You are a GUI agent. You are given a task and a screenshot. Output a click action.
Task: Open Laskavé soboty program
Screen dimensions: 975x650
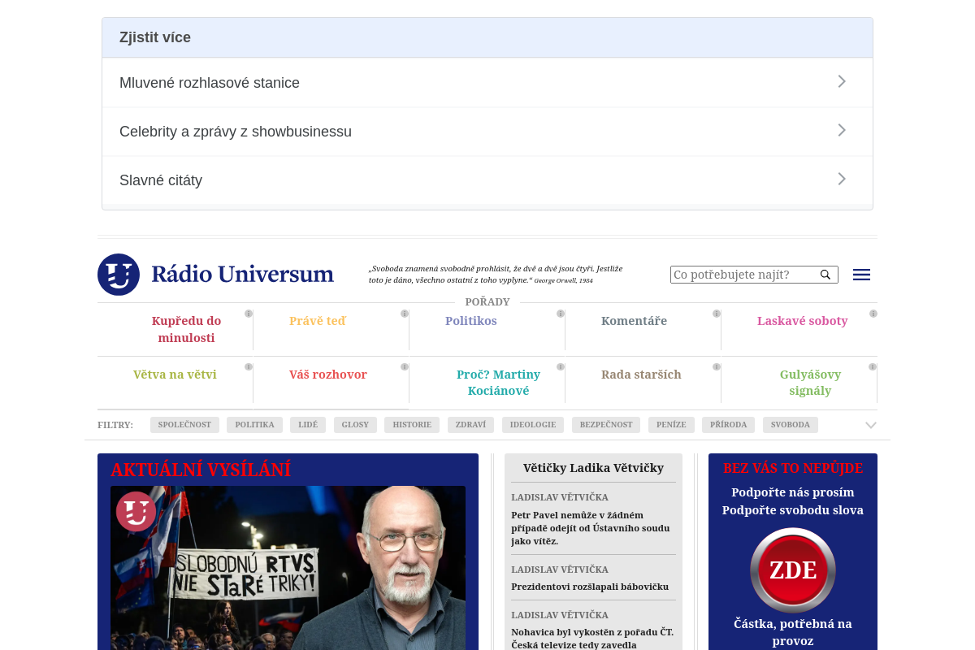point(802,321)
